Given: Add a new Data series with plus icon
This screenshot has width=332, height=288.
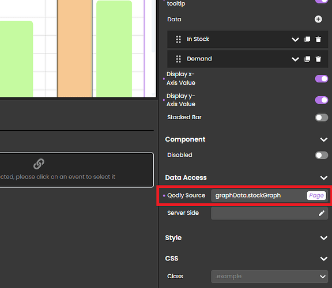Looking at the screenshot, I should click(318, 19).
